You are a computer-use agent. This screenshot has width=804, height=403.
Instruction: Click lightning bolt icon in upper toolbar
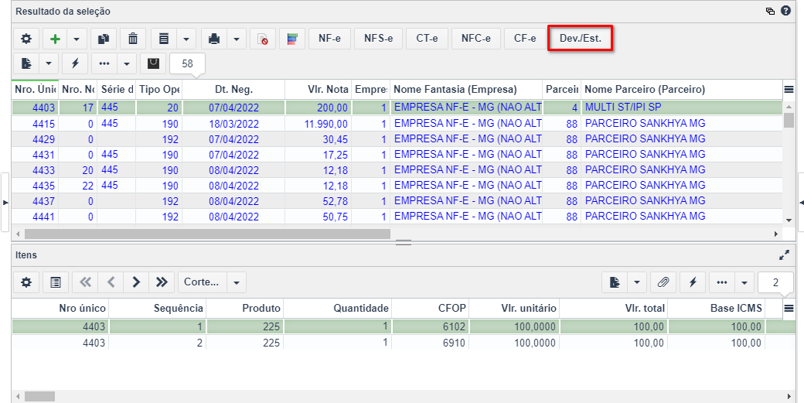[x=76, y=63]
